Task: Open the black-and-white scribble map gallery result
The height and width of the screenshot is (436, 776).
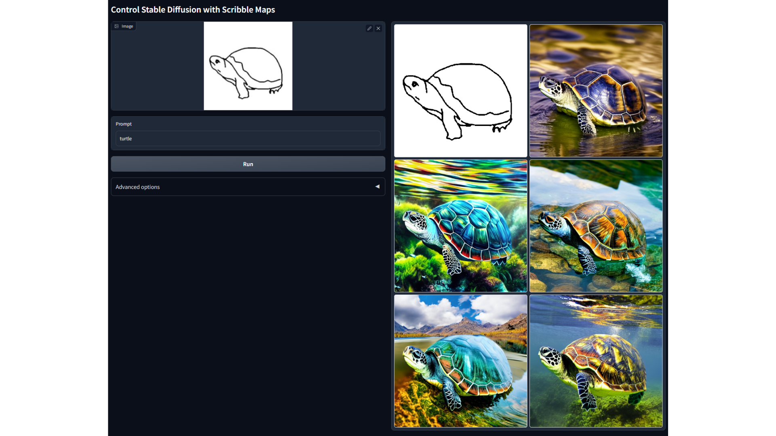Action: 460,90
